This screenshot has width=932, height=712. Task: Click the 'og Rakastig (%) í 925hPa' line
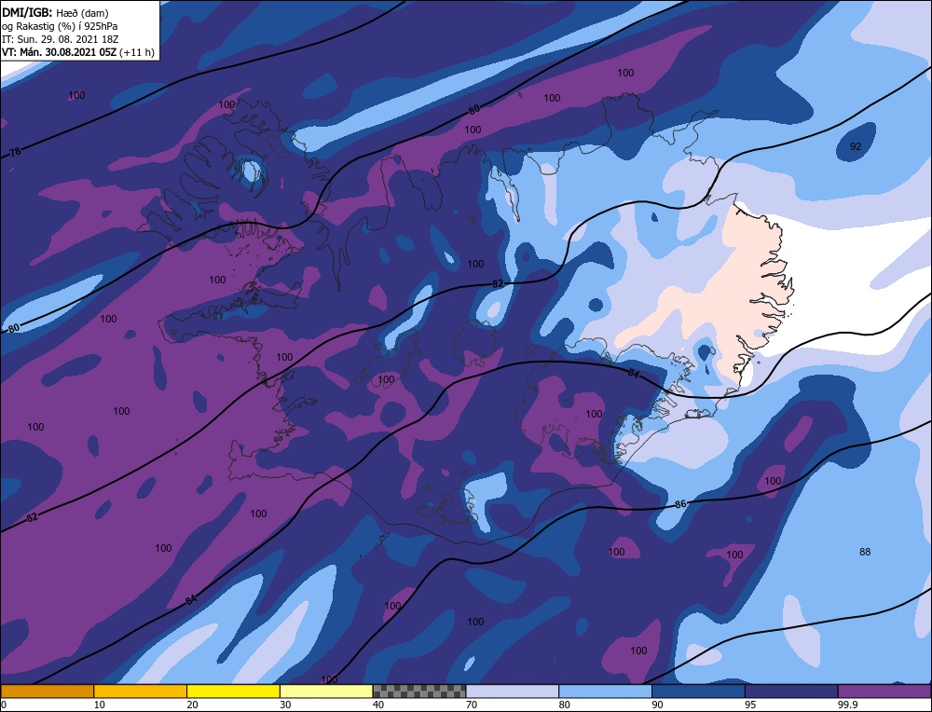(x=60, y=26)
